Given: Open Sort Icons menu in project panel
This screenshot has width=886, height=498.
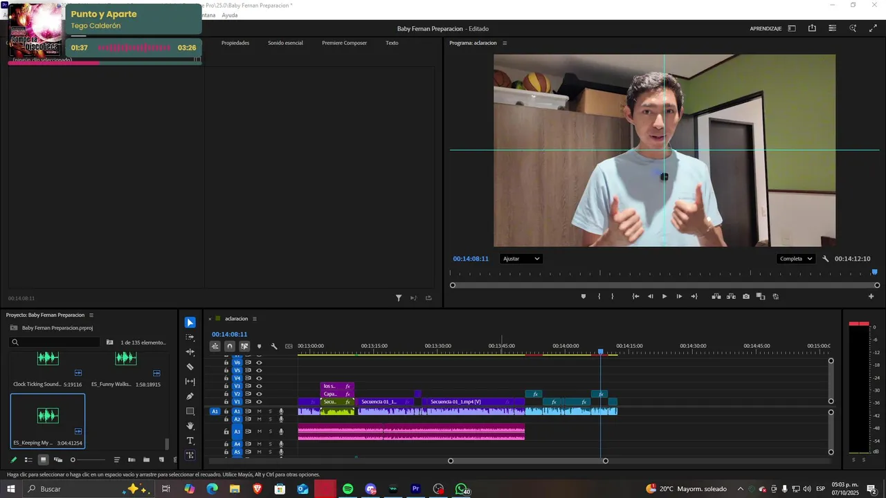Looking at the screenshot, I should point(117,460).
